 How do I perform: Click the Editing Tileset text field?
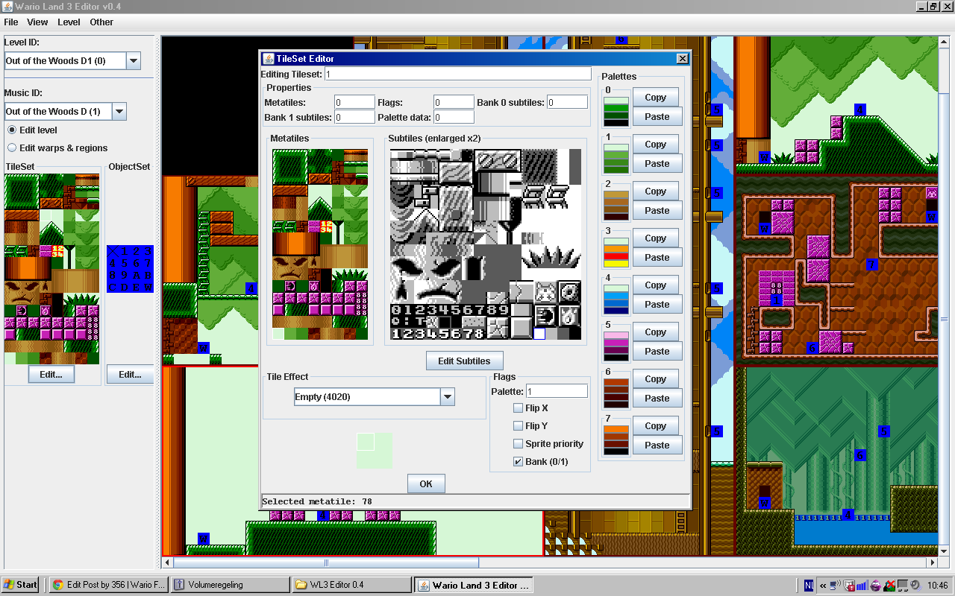click(457, 74)
